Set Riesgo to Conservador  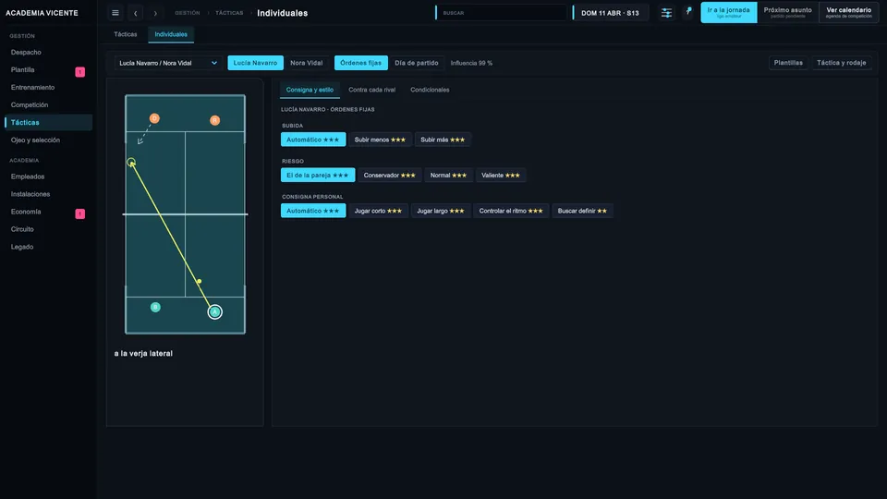click(x=390, y=176)
